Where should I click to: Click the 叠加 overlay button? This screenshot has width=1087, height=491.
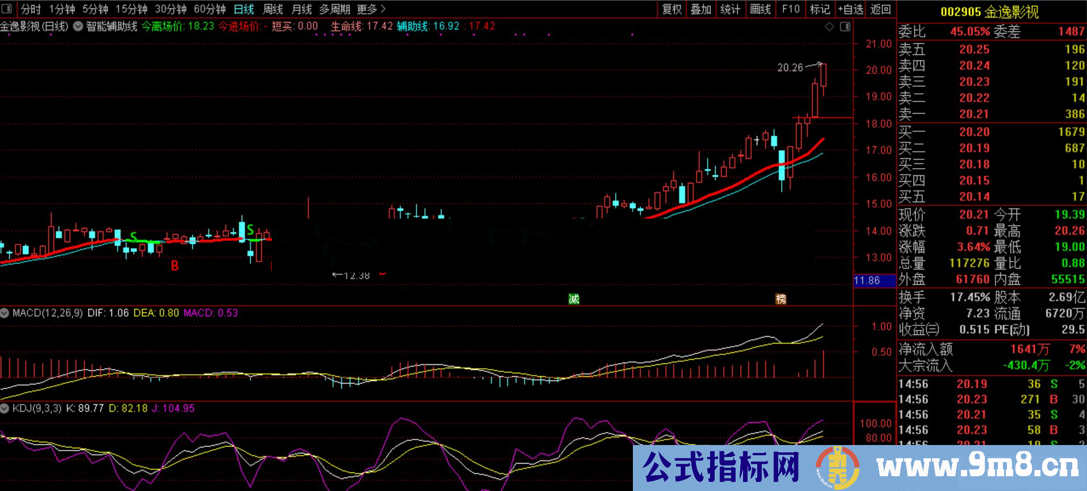pyautogui.click(x=701, y=9)
